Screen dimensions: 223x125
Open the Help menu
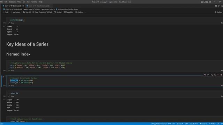point(41,2)
